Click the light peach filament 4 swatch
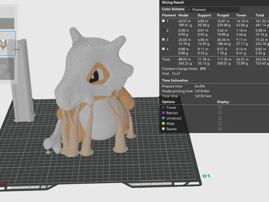 click(163, 49)
